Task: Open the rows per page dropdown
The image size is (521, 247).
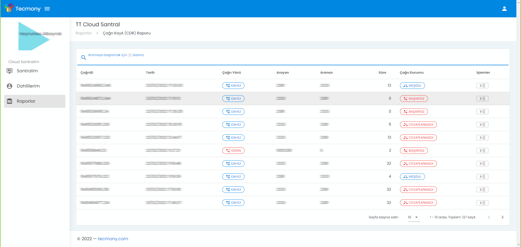Action: [x=413, y=217]
